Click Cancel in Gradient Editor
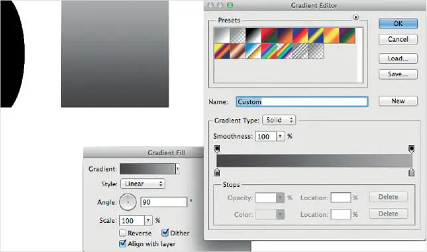This screenshot has height=252, width=427. 398,39
